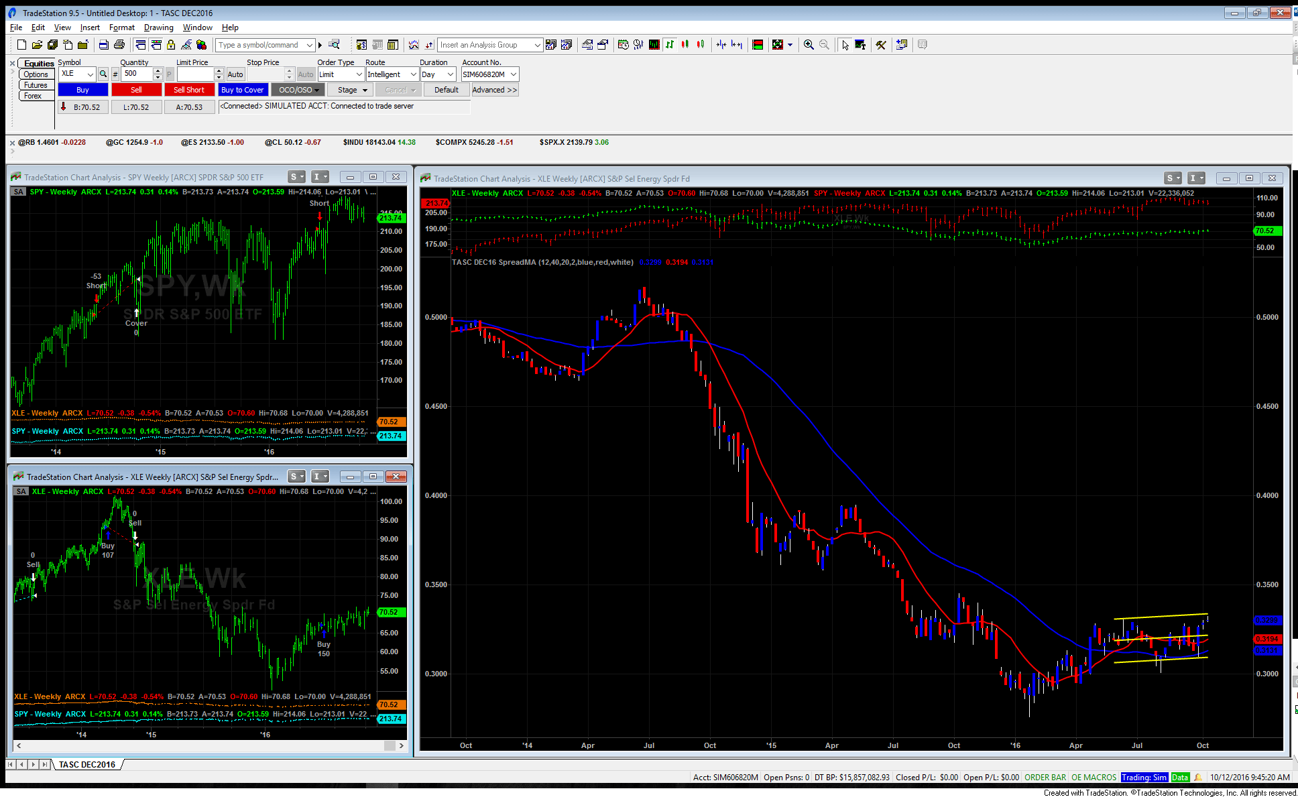1298x797 pixels.
Task: Click the Insert Indicator wave icon
Action: point(414,45)
